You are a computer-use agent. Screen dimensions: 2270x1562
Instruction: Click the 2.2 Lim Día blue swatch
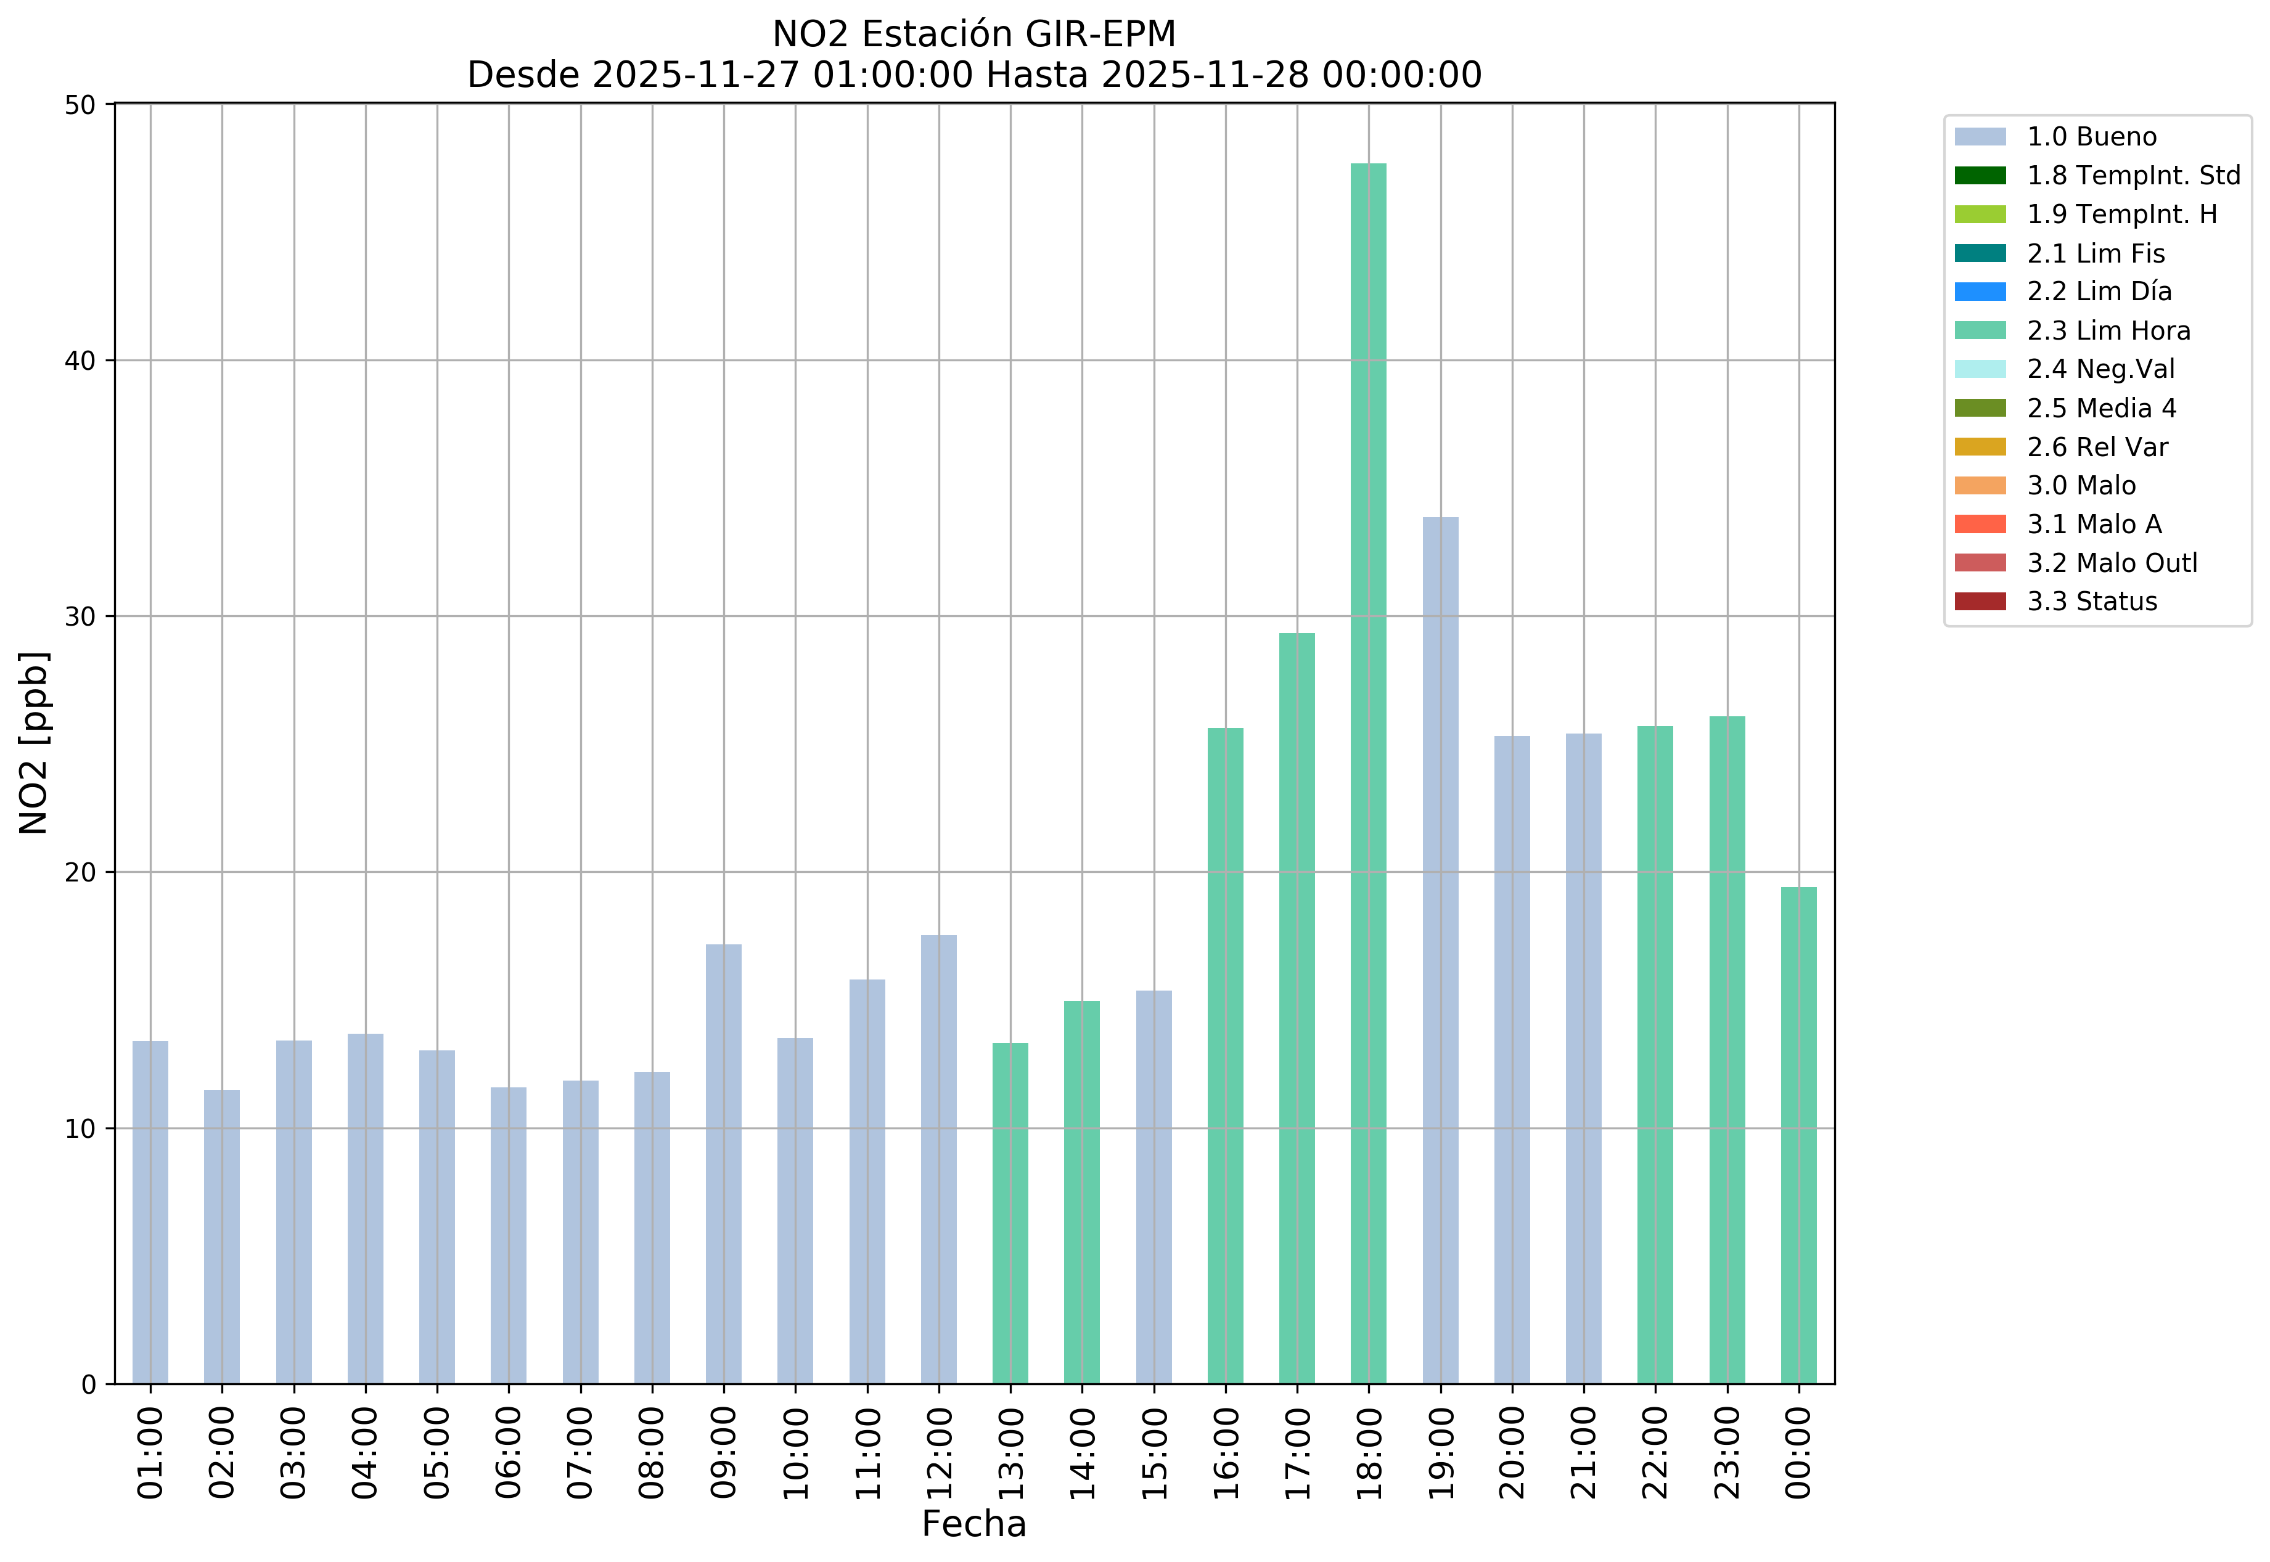click(1979, 292)
